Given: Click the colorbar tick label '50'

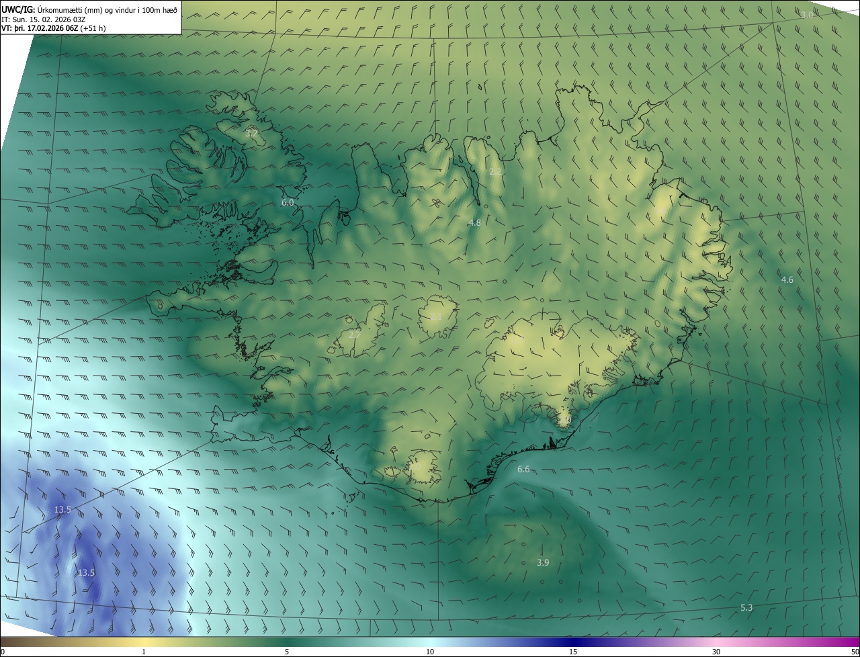Looking at the screenshot, I should tap(855, 652).
